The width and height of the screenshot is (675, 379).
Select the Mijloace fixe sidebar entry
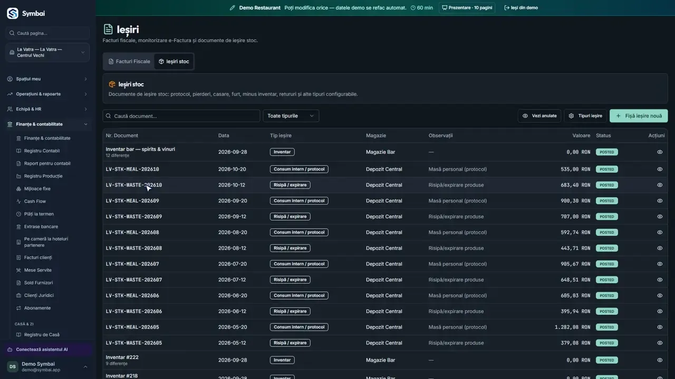(x=37, y=188)
